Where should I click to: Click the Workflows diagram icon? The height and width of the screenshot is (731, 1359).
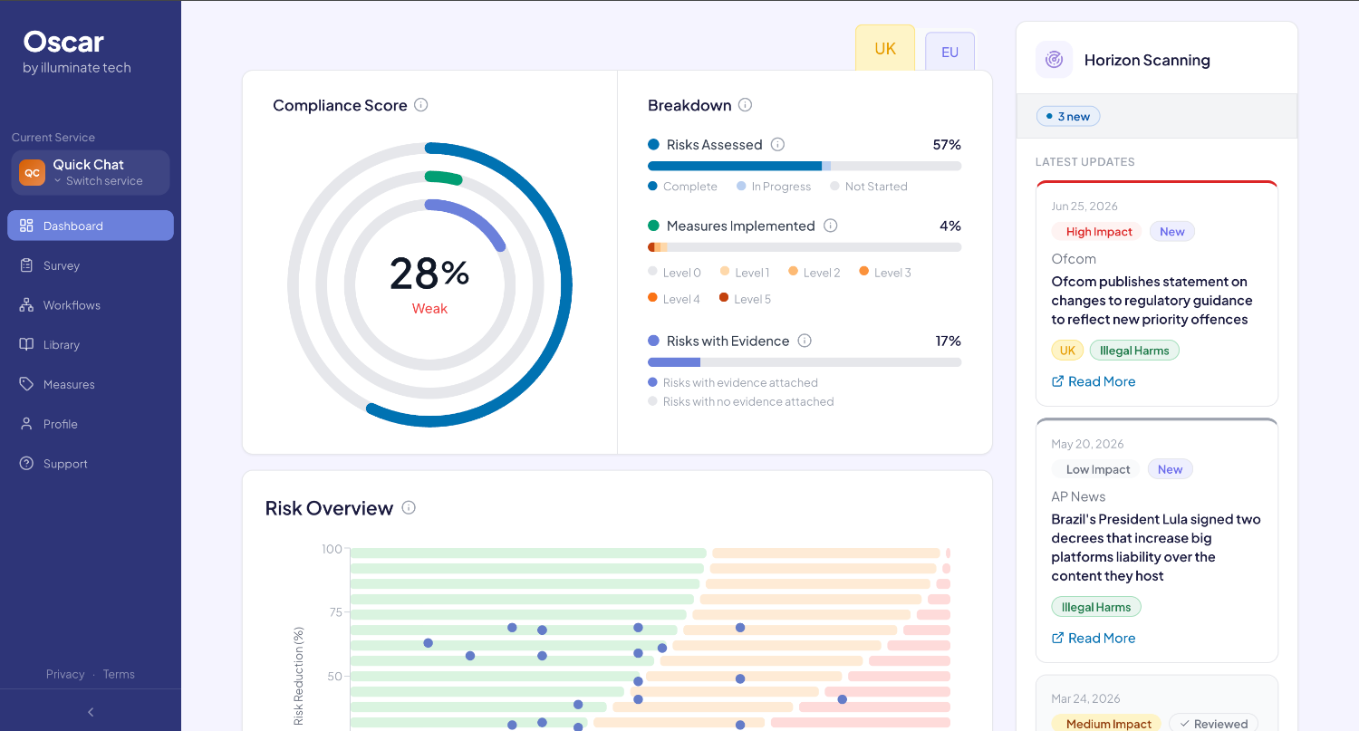pyautogui.click(x=26, y=305)
